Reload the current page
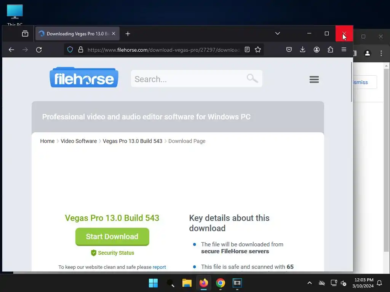 coord(39,50)
